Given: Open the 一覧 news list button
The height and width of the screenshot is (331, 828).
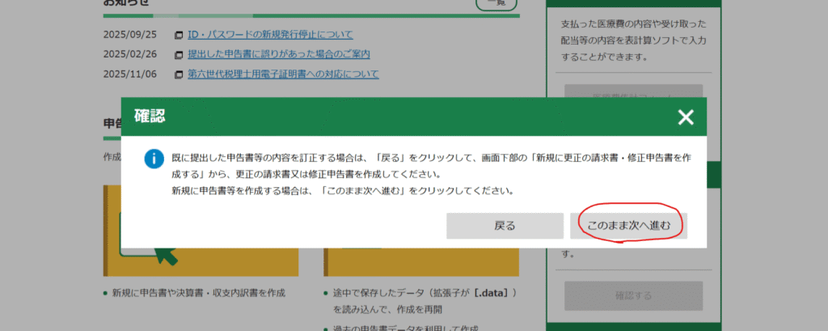Looking at the screenshot, I should pos(496,4).
